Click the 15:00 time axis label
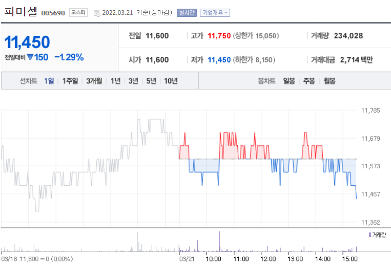Image resolution: width=391 pixels, height=267 pixels. coord(350,259)
